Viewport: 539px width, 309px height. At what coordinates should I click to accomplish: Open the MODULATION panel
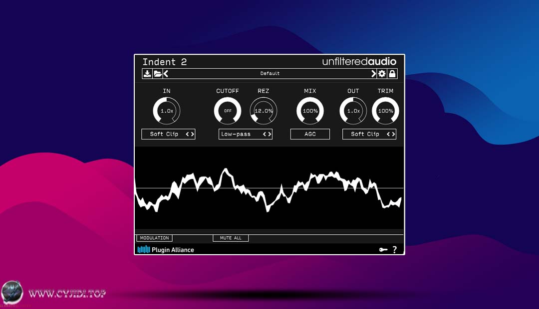point(154,238)
